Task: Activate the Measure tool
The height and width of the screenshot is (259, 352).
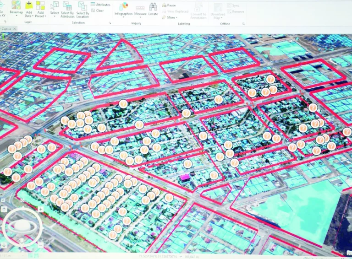Action: click(140, 9)
